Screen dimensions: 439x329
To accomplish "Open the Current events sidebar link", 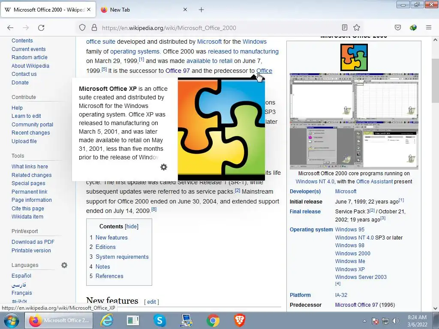I will tap(29, 49).
